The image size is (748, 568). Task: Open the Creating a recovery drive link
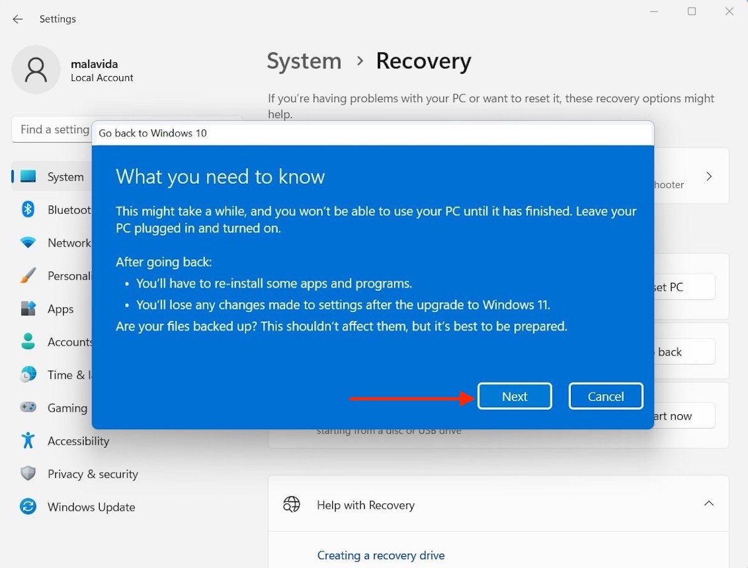pos(381,555)
